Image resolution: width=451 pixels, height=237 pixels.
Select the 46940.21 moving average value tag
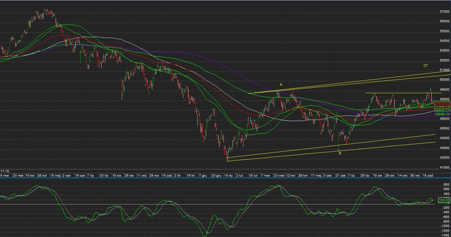point(442,111)
